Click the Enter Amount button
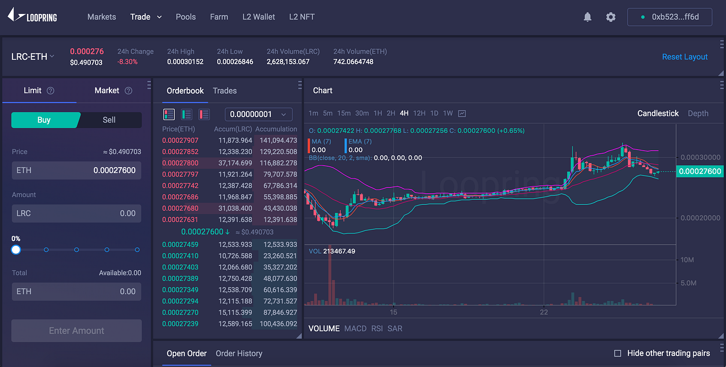726x367 pixels. [x=77, y=331]
